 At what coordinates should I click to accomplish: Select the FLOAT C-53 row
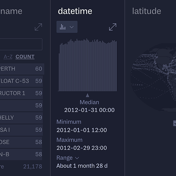point(21,81)
